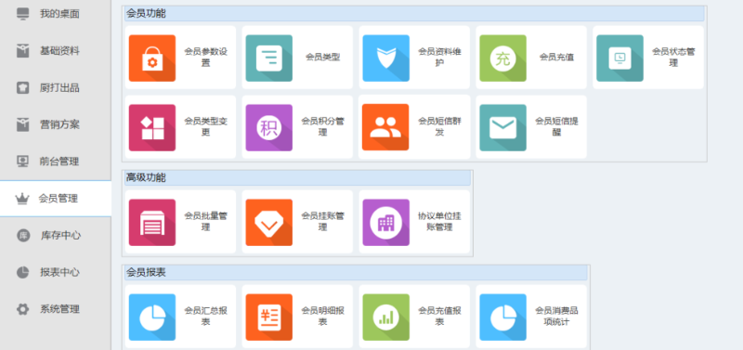Click the gear icon beside 系统管理
Viewport: 743px width, 350px height.
(x=22, y=309)
